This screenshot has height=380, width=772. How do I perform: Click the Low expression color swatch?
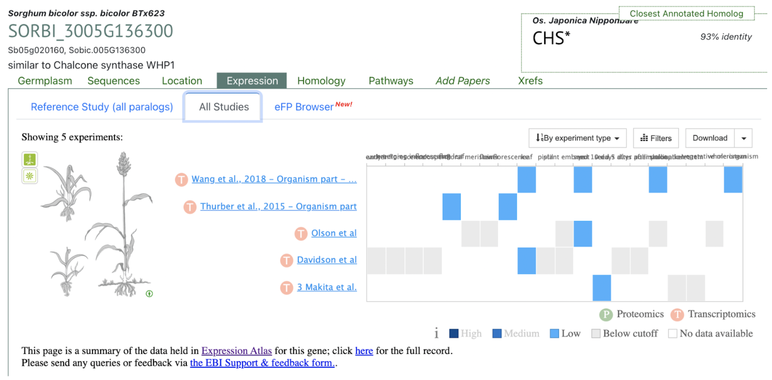click(x=554, y=333)
